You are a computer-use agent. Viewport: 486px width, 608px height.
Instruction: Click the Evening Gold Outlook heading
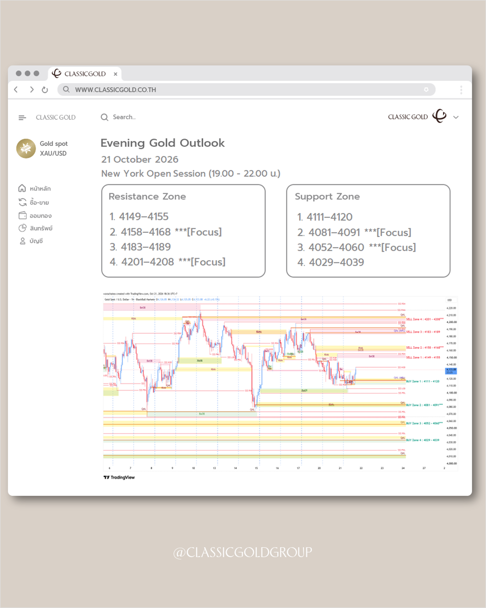coord(163,143)
